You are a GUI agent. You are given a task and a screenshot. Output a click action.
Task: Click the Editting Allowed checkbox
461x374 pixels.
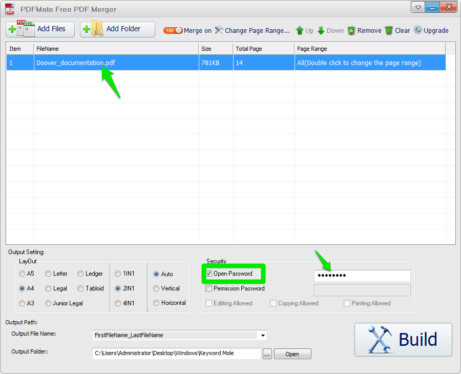(209, 303)
